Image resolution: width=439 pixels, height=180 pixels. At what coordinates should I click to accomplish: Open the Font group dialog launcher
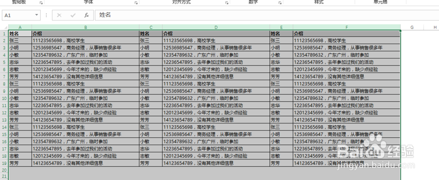click(136, 3)
